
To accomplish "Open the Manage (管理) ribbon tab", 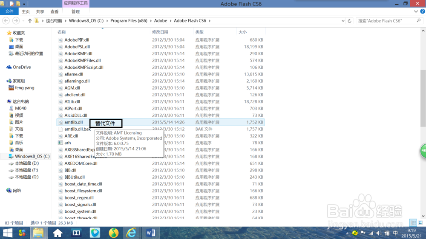I will point(75,11).
